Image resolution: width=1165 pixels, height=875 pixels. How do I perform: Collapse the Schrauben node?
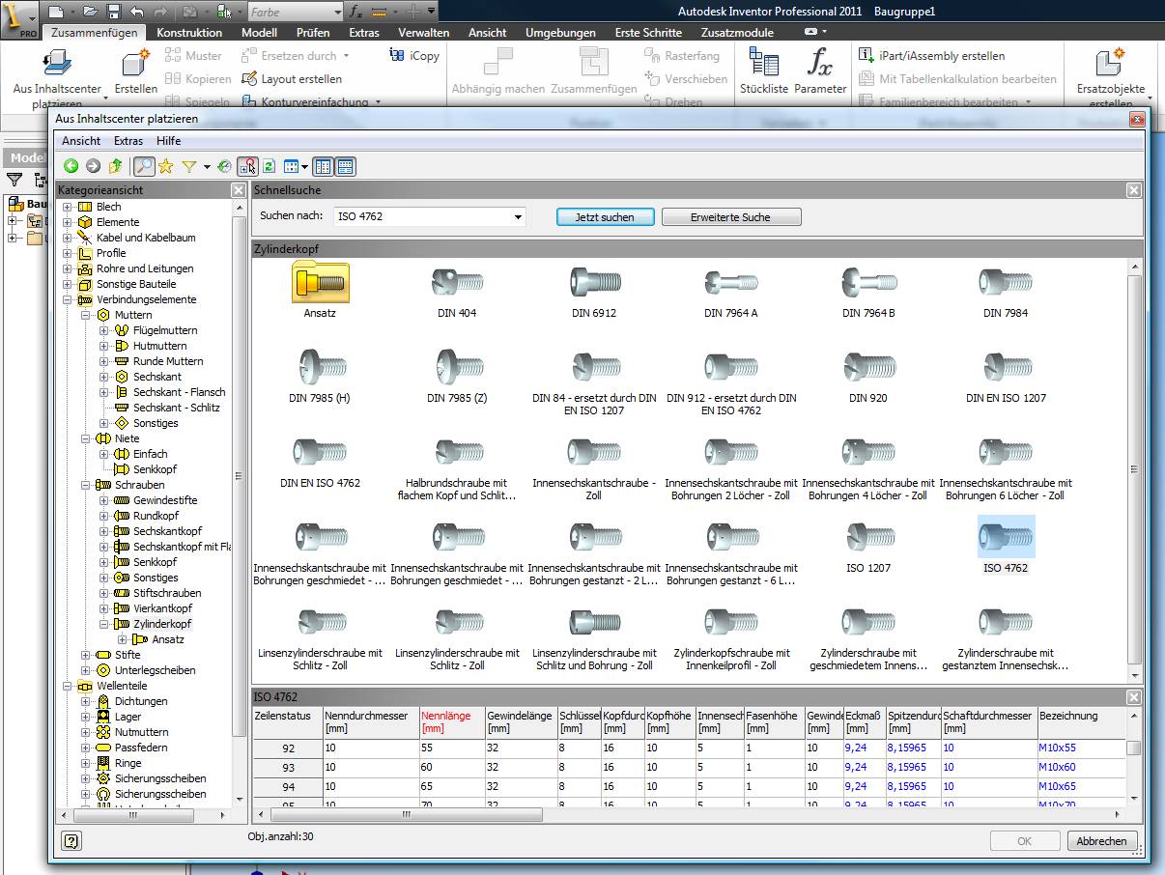click(86, 485)
